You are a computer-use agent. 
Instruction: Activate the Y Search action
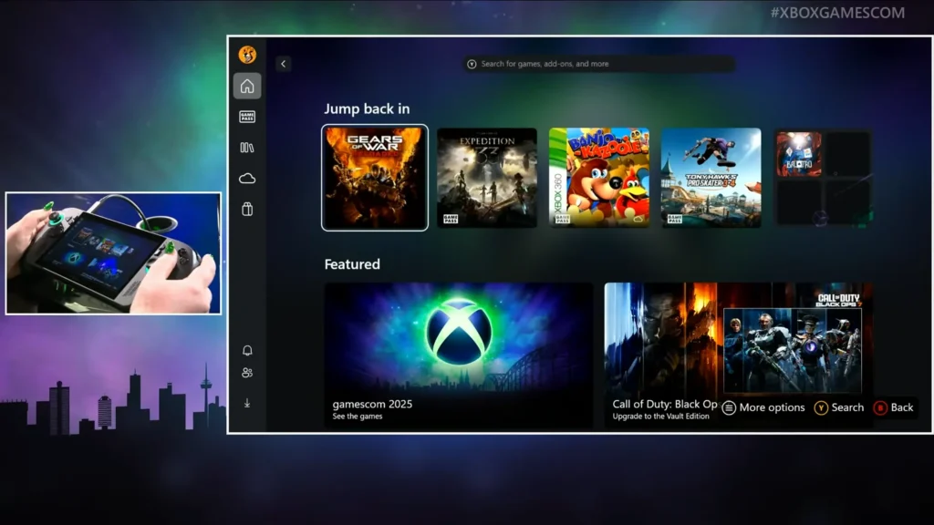[x=837, y=407]
